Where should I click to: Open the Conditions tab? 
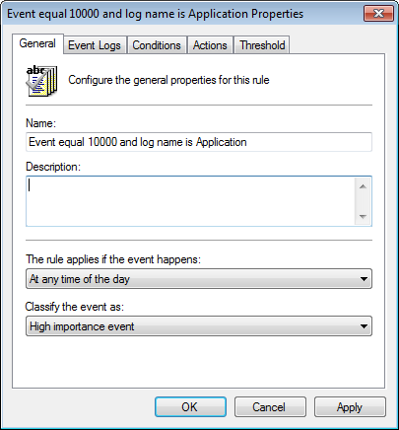157,45
